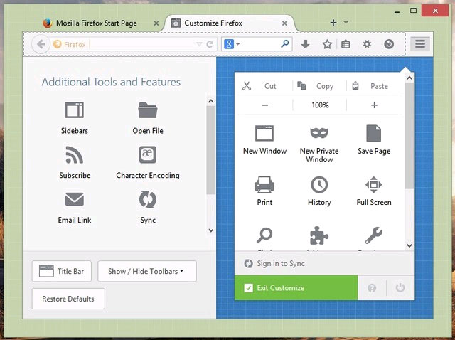Click the Downloads arrow toolbar icon
The width and height of the screenshot is (455, 340).
tap(305, 44)
